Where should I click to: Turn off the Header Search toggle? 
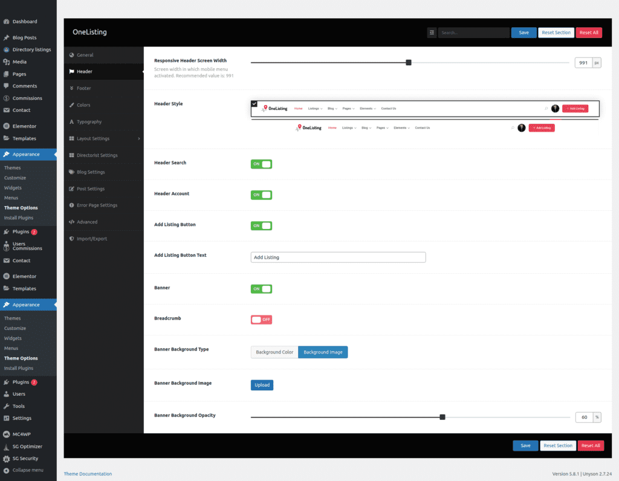coord(261,164)
